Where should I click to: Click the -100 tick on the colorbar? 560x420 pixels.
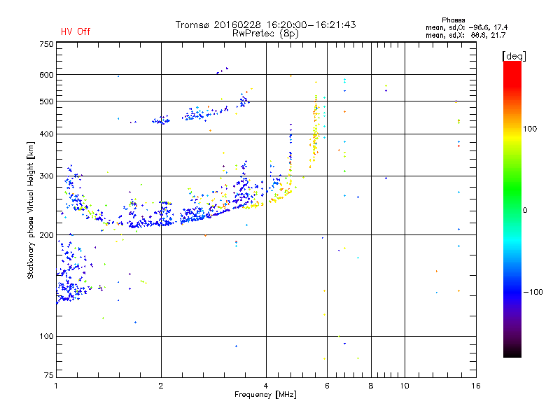[x=533, y=292]
